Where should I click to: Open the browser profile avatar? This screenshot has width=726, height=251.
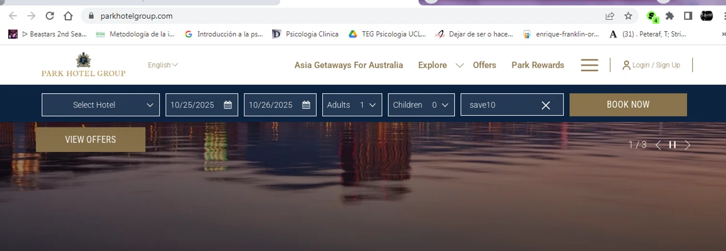click(707, 16)
